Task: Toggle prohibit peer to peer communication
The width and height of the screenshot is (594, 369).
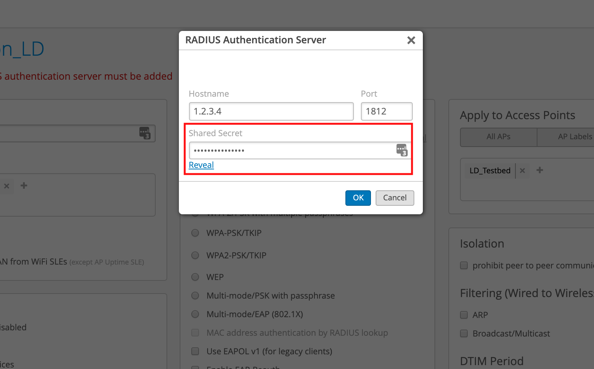Action: pyautogui.click(x=464, y=265)
